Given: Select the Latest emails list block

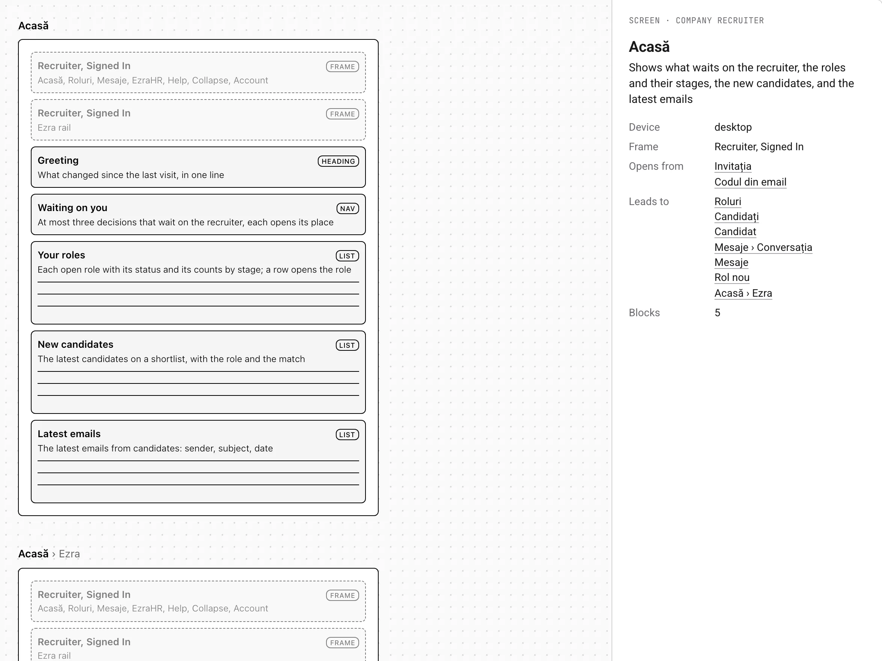Looking at the screenshot, I should click(x=198, y=461).
